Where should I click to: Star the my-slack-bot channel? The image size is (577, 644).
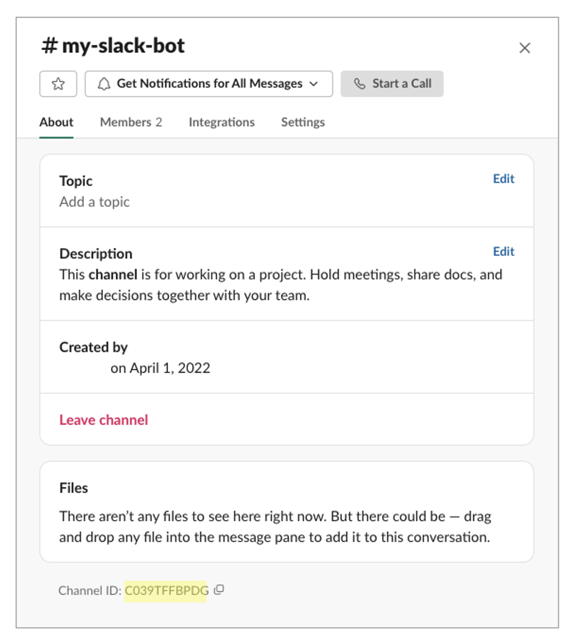[x=58, y=84]
